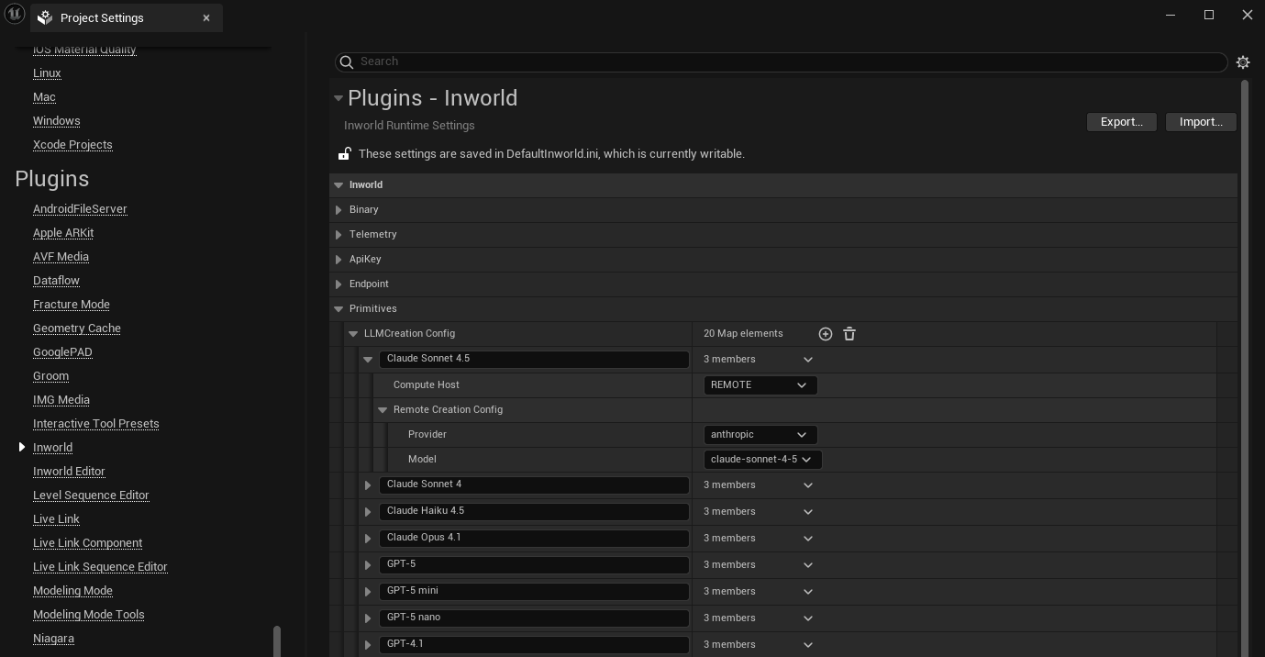The image size is (1265, 657).
Task: Click the search magnifier icon
Action: [x=347, y=61]
